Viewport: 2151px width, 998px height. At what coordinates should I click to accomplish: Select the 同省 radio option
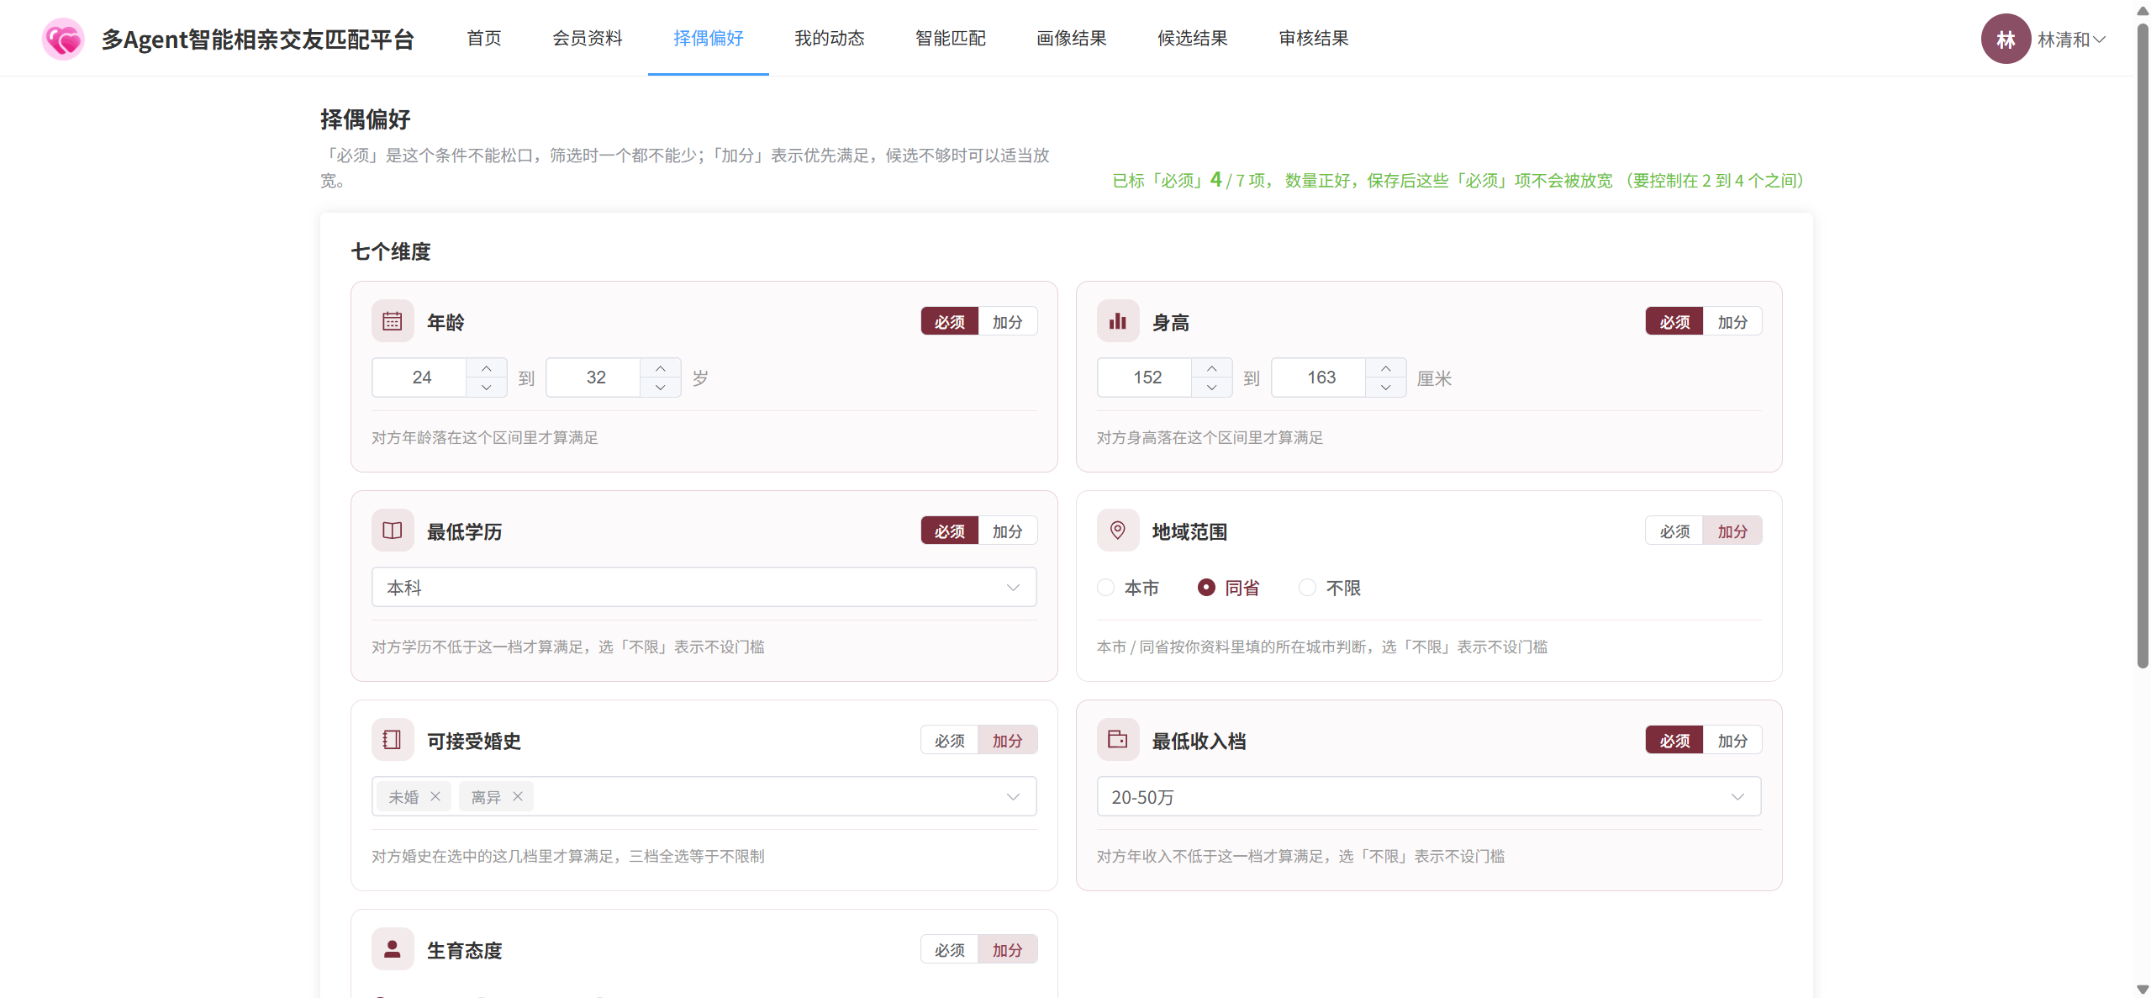tap(1229, 588)
